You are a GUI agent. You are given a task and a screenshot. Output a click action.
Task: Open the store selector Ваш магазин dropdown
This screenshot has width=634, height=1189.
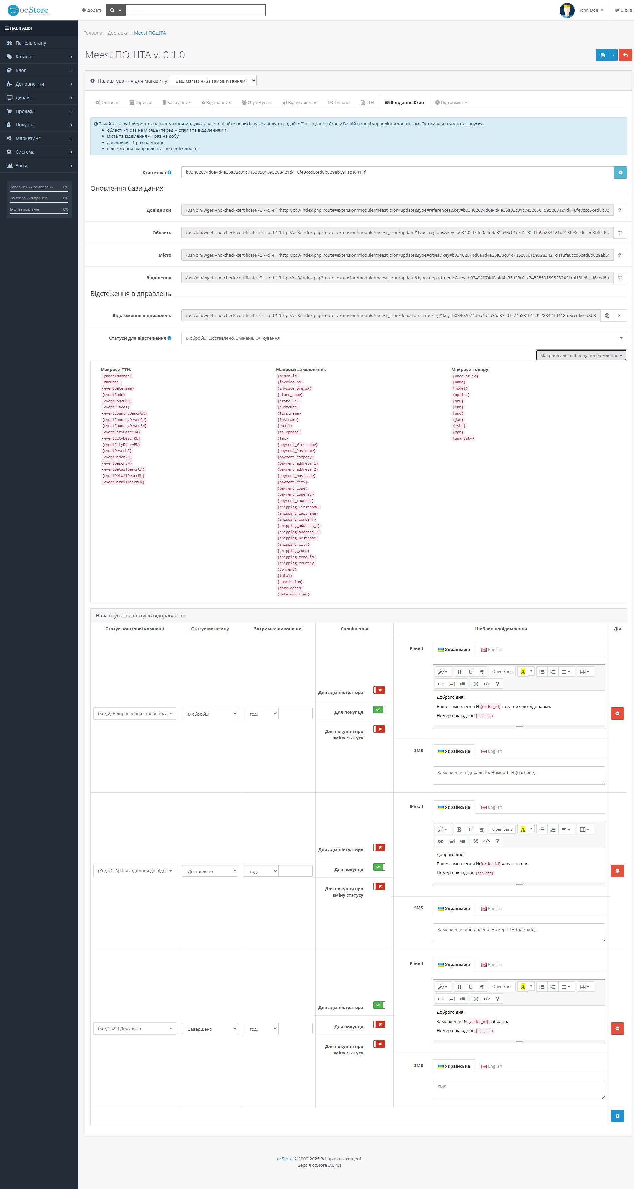click(x=213, y=81)
